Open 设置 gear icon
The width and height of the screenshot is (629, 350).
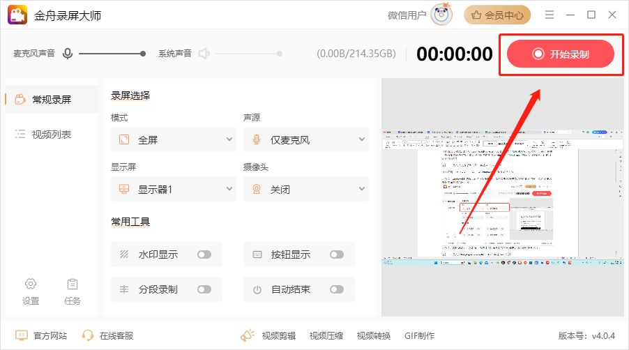pyautogui.click(x=31, y=284)
